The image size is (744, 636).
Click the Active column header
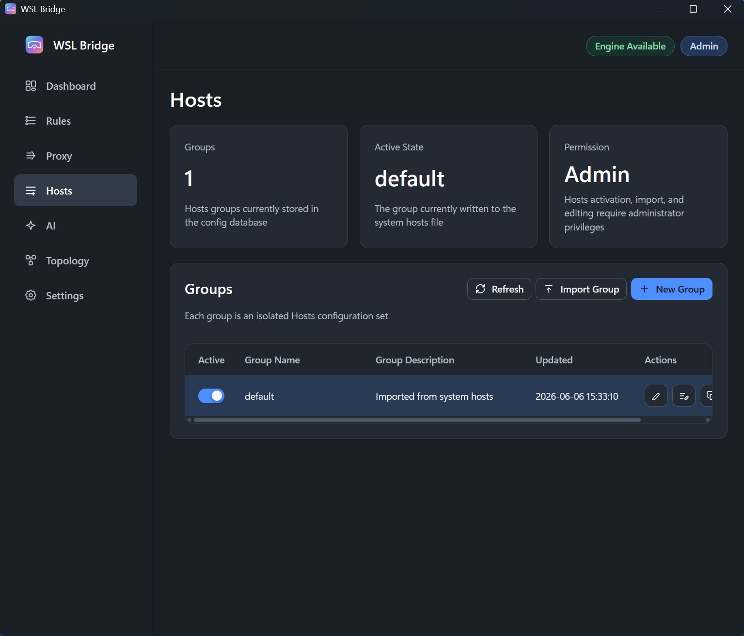coord(211,360)
